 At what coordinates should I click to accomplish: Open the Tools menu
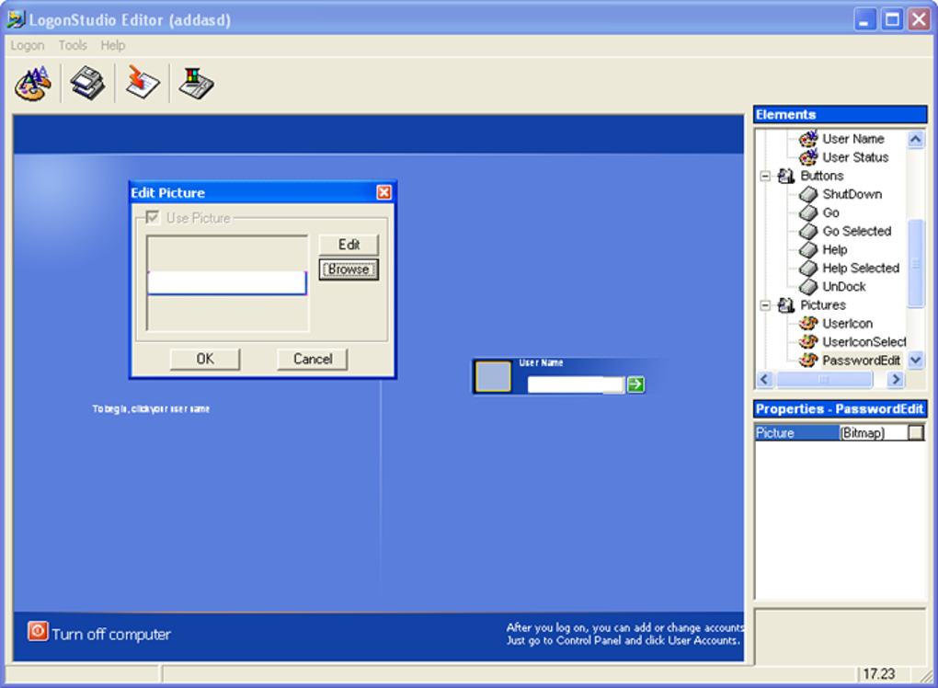point(72,44)
